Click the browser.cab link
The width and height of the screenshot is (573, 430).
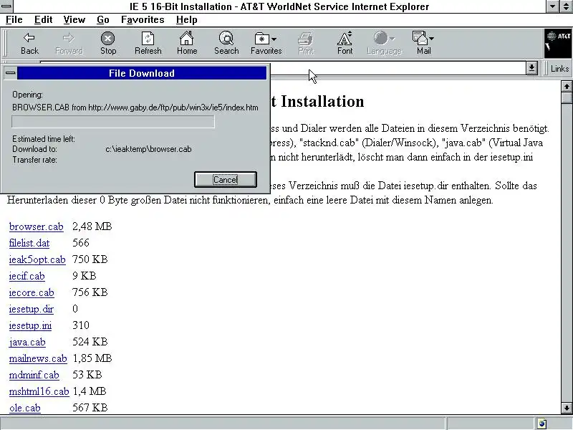(x=37, y=226)
